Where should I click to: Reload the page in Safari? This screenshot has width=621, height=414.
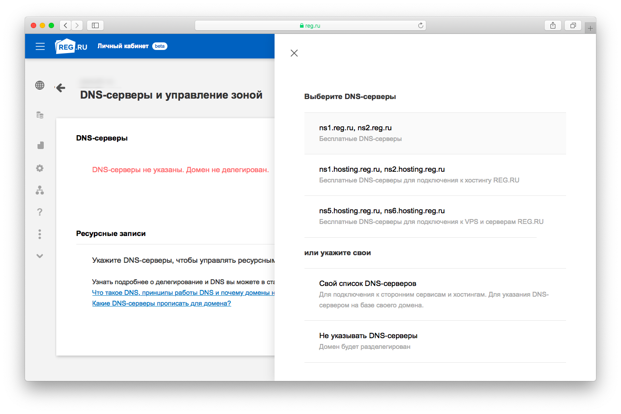421,25
